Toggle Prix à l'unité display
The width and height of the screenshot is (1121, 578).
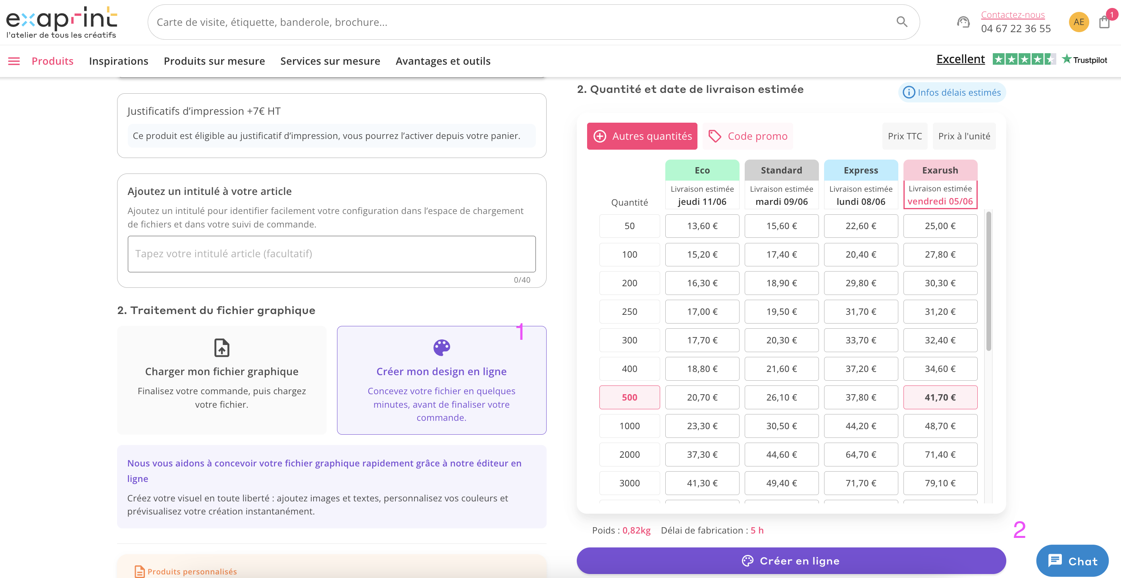[964, 136]
